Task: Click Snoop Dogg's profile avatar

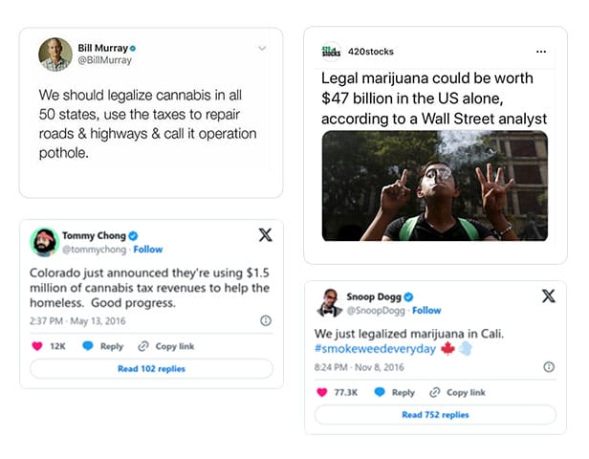Action: pos(327,303)
